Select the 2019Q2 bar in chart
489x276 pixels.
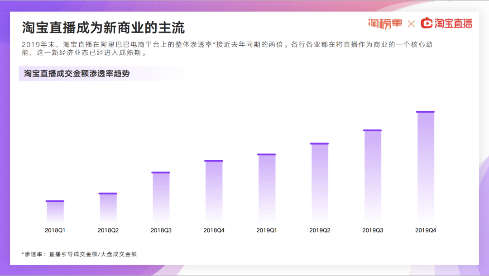[x=320, y=182]
